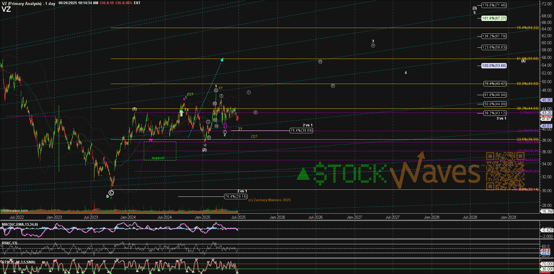
Task: Click the orange 76.4%(64.32) level label
Action: click(527, 28)
